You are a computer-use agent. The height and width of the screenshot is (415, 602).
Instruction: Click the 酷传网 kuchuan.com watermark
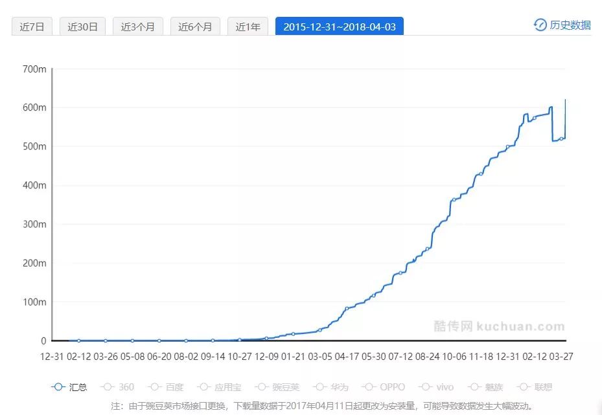499,326
